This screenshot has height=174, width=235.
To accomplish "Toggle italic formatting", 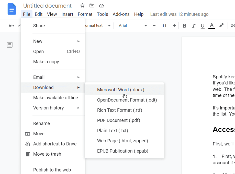I will coord(194,26).
